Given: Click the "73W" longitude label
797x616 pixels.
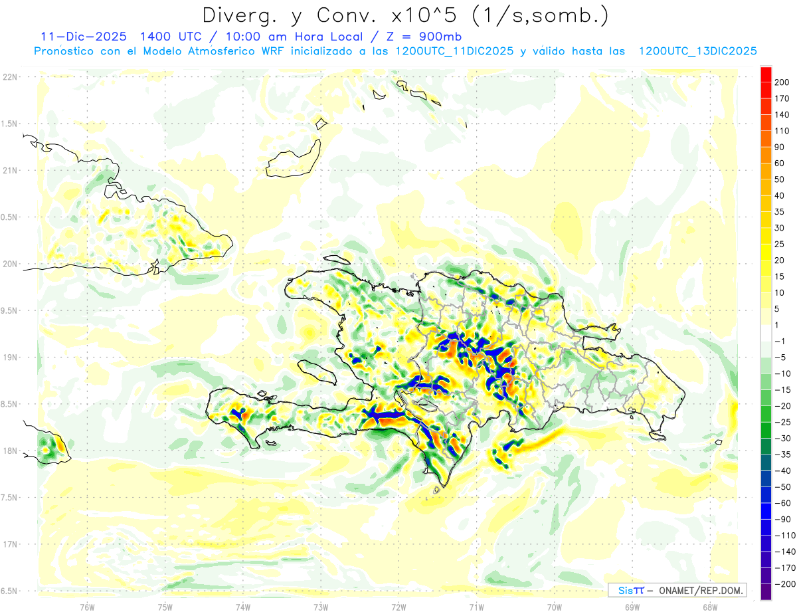Looking at the screenshot, I should click(321, 607).
